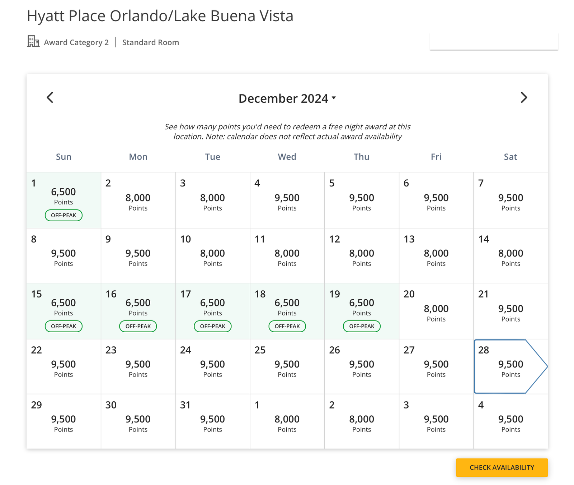Click the hotel building icon
The height and width of the screenshot is (485, 574).
point(33,41)
